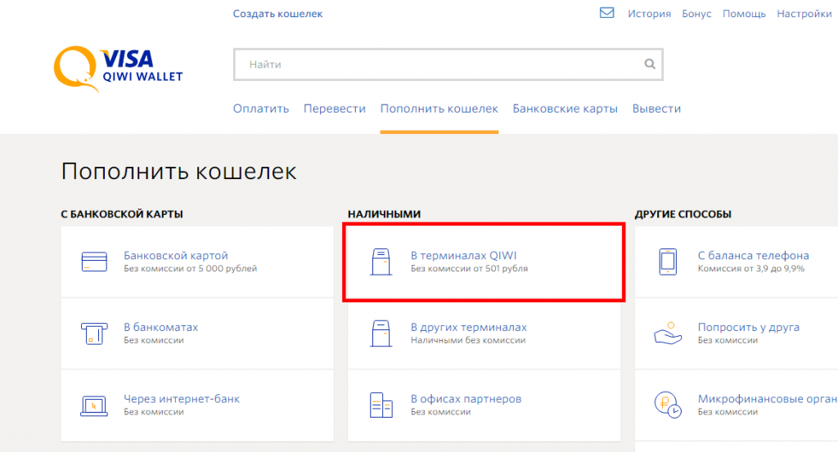The image size is (838, 452).
Task: Open the Оплатить tab
Action: tap(261, 109)
